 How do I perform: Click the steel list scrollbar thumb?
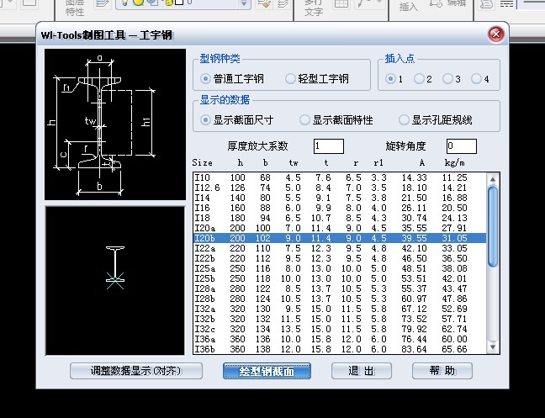pyautogui.click(x=493, y=226)
